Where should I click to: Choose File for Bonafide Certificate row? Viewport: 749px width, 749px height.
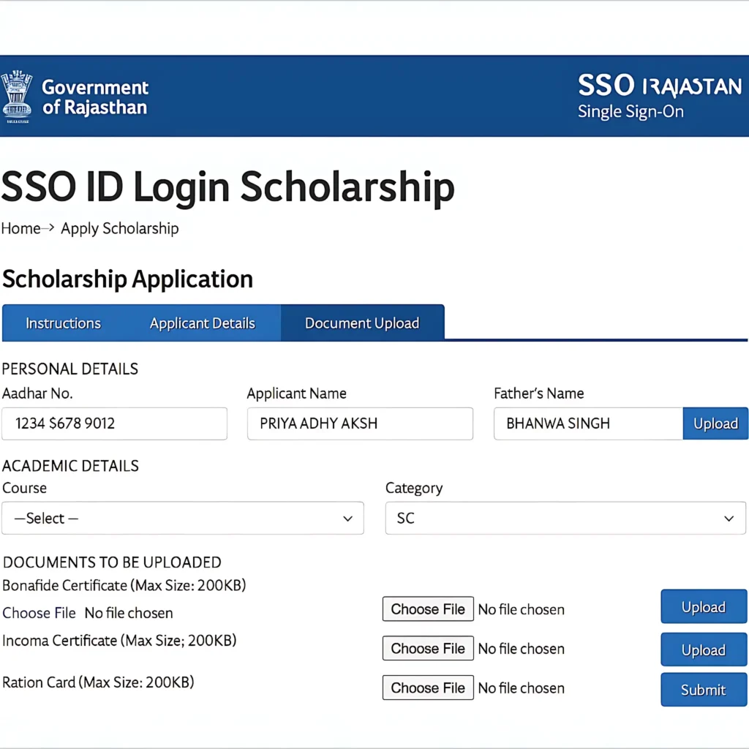click(x=428, y=609)
